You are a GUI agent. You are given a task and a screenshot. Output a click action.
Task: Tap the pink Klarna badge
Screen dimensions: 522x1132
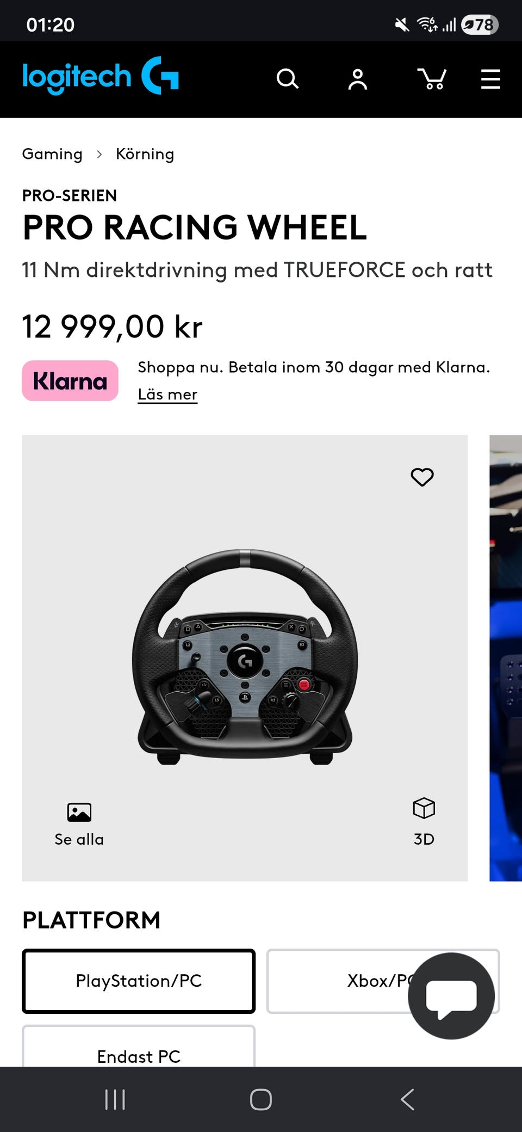70,381
